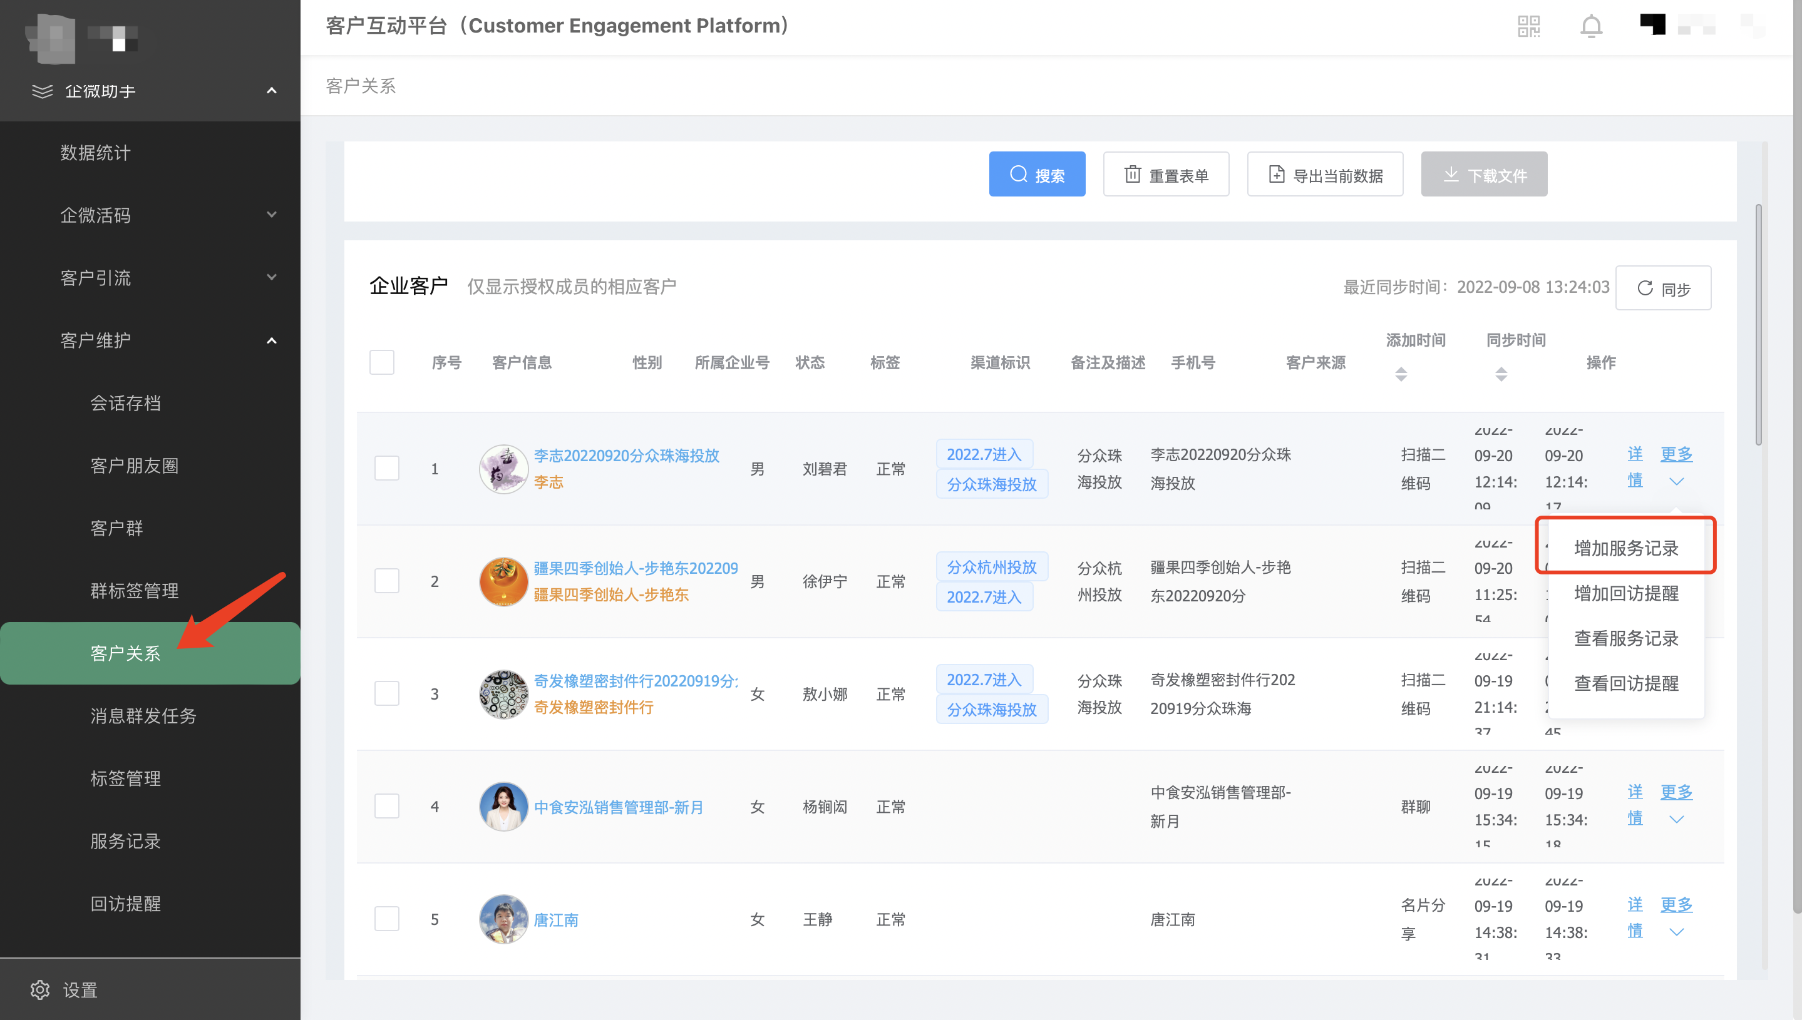This screenshot has width=1802, height=1020.
Task: Open customer link 唐江南
Action: point(556,920)
